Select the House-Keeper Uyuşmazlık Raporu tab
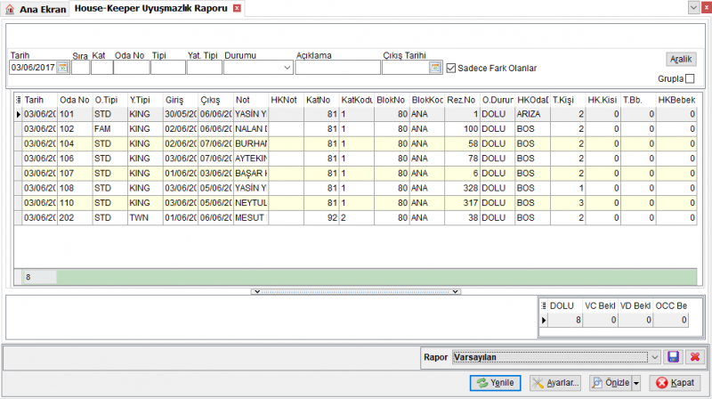Viewport: 712px width, 399px height. tap(150, 8)
